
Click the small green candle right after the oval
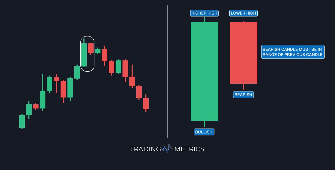point(98,51)
